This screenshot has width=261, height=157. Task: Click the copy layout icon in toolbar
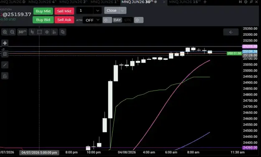click(x=63, y=32)
